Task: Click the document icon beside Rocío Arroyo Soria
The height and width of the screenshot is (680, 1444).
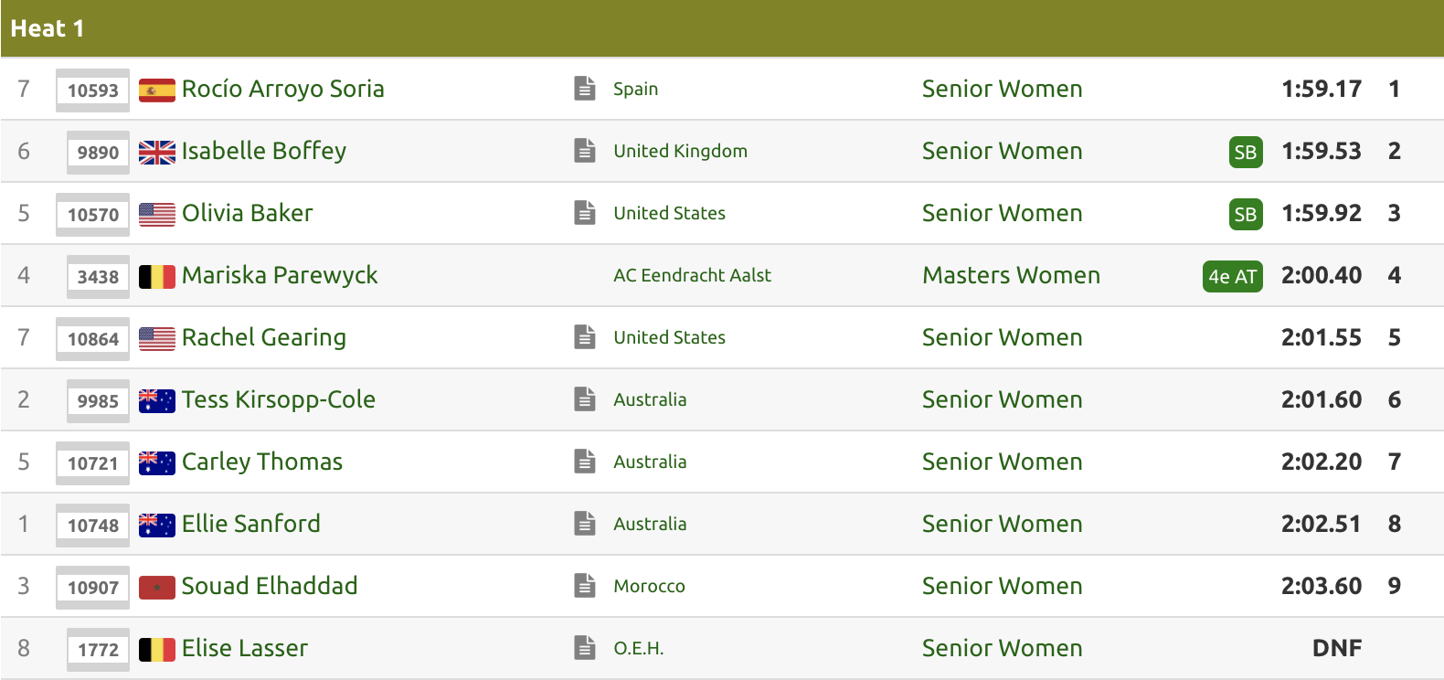Action: pyautogui.click(x=585, y=89)
